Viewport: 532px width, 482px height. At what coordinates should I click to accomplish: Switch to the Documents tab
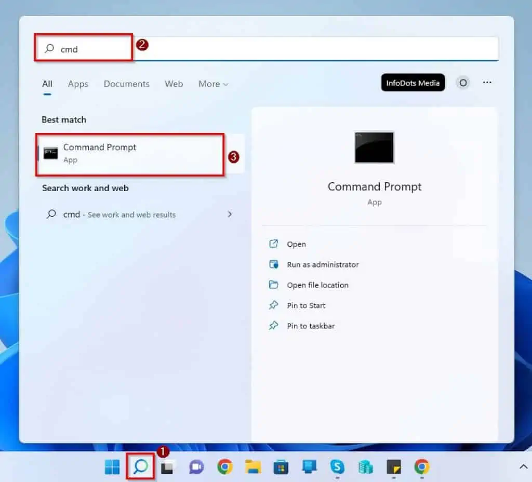tap(126, 84)
